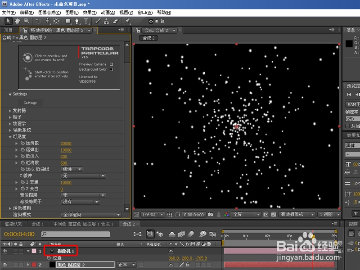The height and width of the screenshot is (270, 360).
Task: Click the 02s mark on time ruler
Action: pos(267,236)
